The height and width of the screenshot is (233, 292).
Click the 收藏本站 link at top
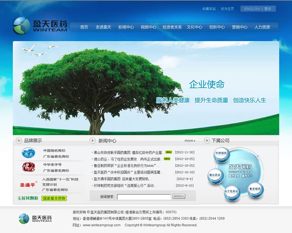[x=209, y=9]
